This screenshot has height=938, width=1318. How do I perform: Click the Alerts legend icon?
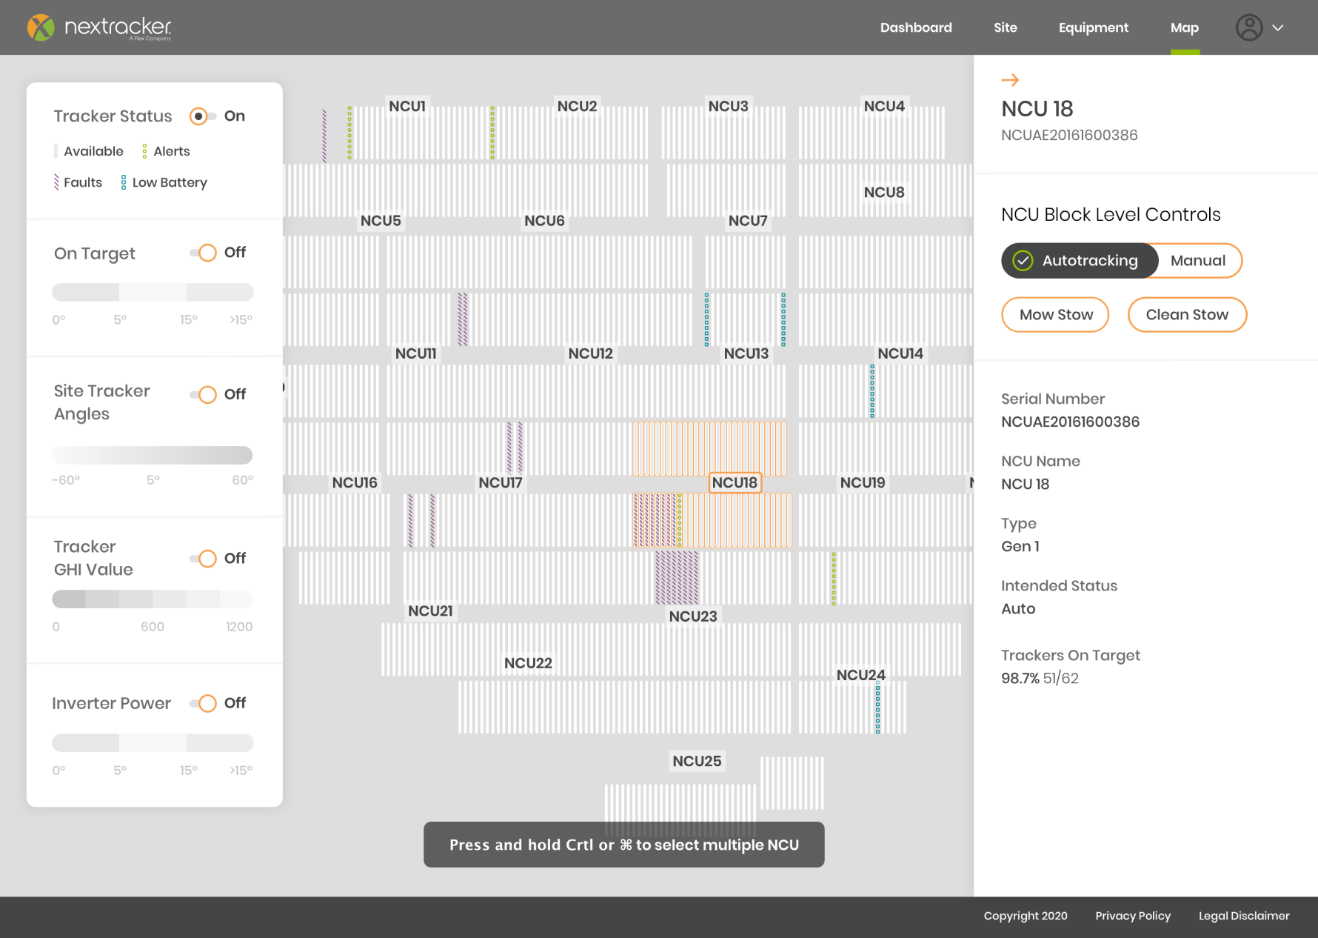[x=144, y=151]
